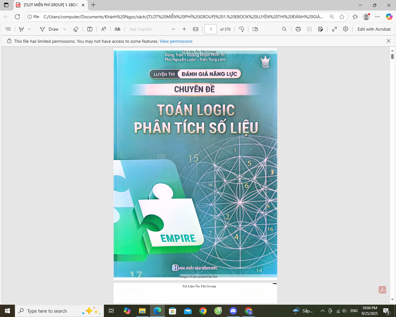Open the Find search icon

[284, 29]
